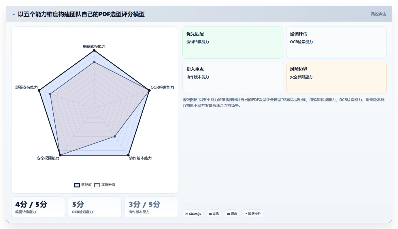Toggle the 实施难度 legend swatch

tap(97, 185)
